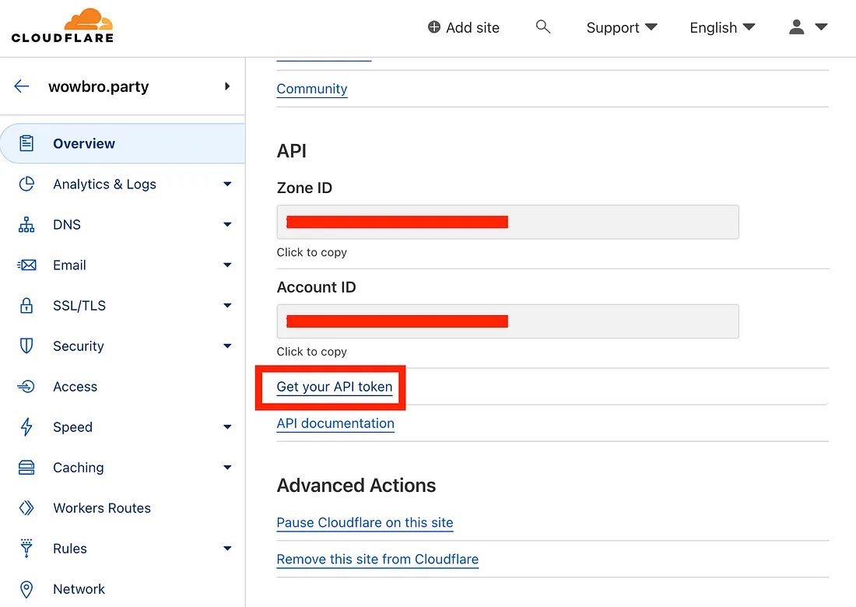Click the Caching storage icon

point(26,467)
